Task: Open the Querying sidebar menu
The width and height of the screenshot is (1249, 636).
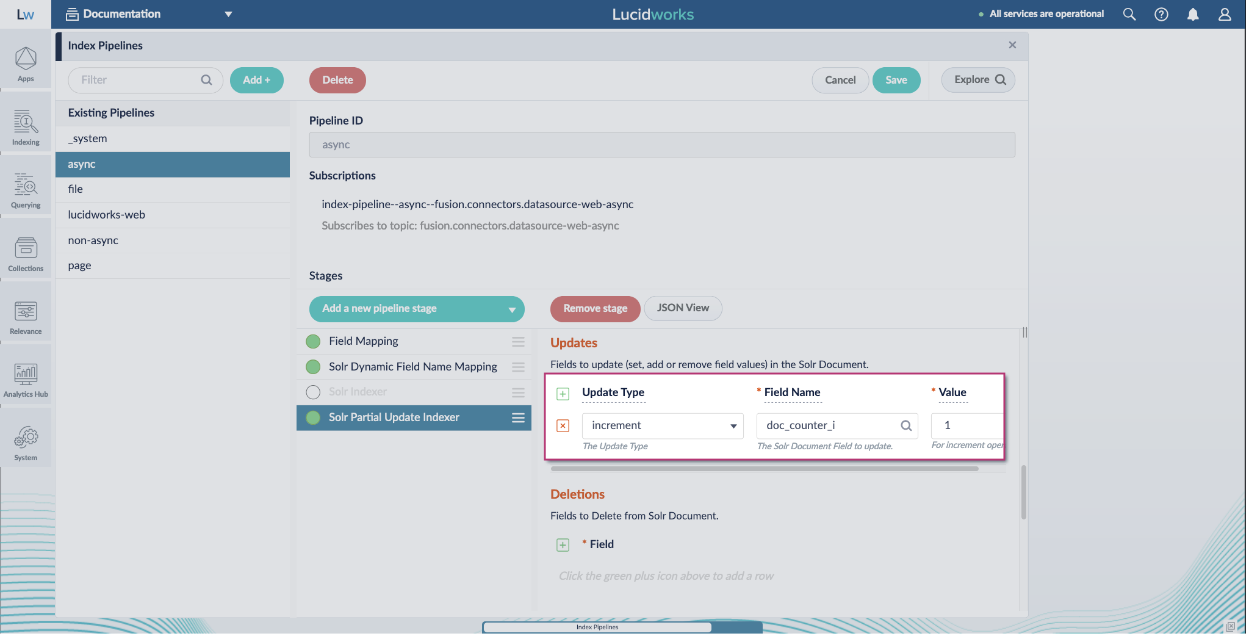Action: [26, 190]
